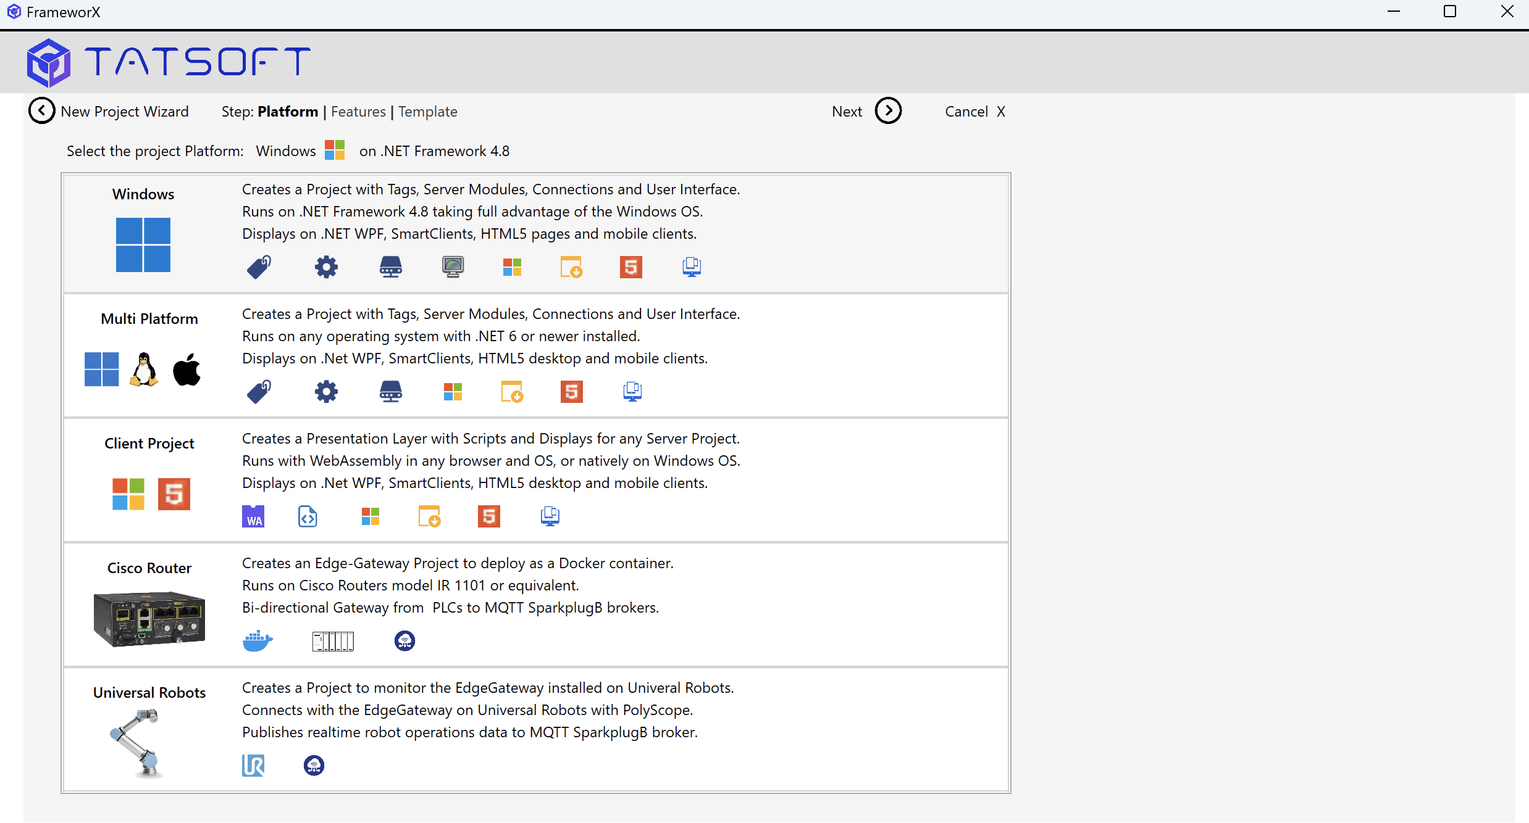Click the mobile clients icon in the Multi Platform row
Screen dimensions: 1529x823
tap(632, 392)
